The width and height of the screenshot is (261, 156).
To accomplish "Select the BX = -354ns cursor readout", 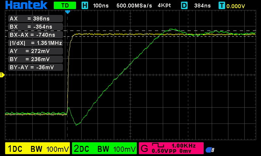I will pos(36,27).
